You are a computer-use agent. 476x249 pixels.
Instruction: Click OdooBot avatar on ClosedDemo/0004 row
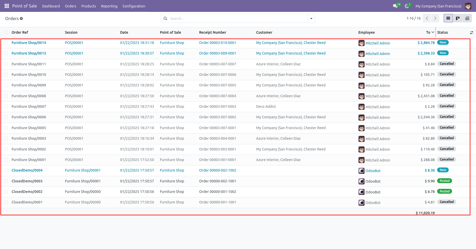pos(362,171)
